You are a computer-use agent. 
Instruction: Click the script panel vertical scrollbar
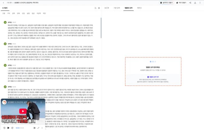(101, 28)
